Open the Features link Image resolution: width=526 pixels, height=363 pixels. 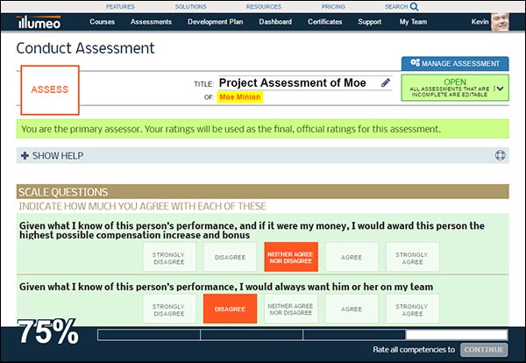[x=120, y=6]
